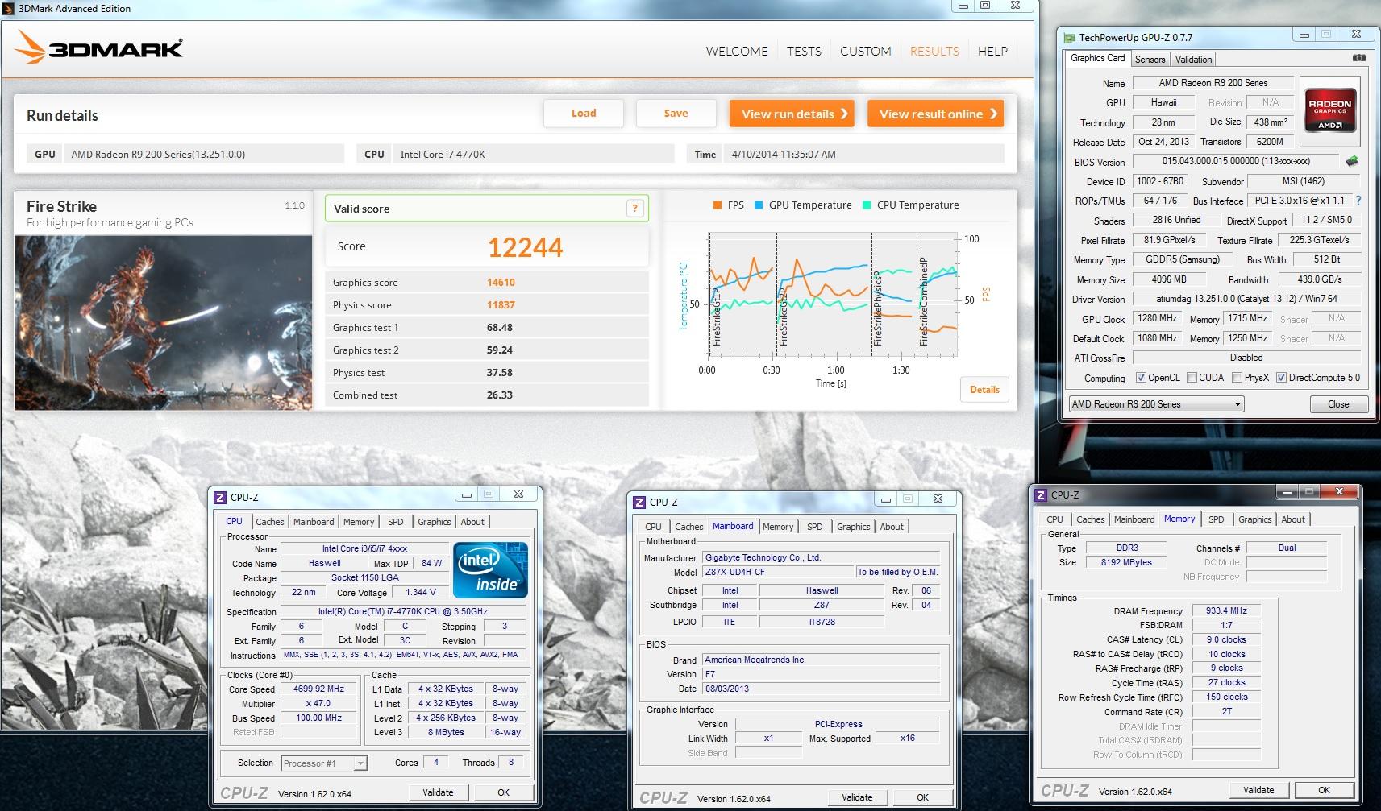Click the Graphics score 14610 value
This screenshot has width=1381, height=811.
pos(501,283)
